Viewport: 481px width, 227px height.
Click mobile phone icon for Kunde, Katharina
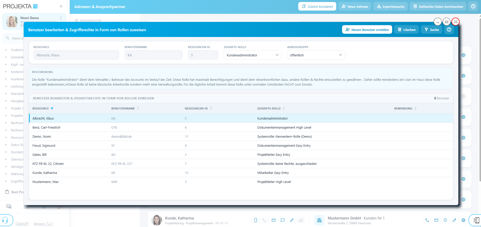click(x=255, y=220)
